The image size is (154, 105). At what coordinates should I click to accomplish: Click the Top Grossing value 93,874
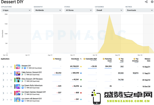coord(136,73)
